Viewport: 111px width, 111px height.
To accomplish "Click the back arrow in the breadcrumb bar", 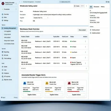I will 20,2.
